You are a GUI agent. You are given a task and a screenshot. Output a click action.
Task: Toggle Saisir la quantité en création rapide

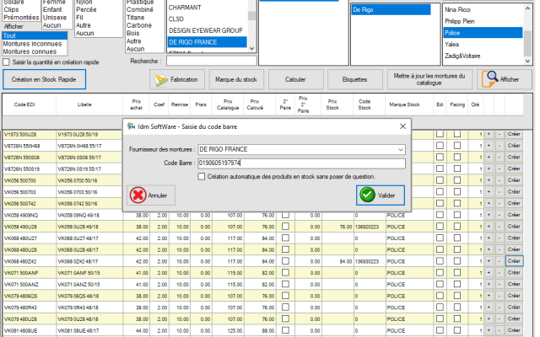tap(6, 62)
